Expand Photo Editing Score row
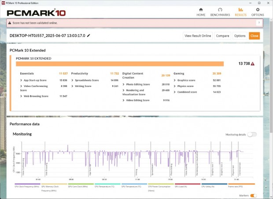Image resolution: width=273 pixels, height=199 pixels. tap(124, 84)
